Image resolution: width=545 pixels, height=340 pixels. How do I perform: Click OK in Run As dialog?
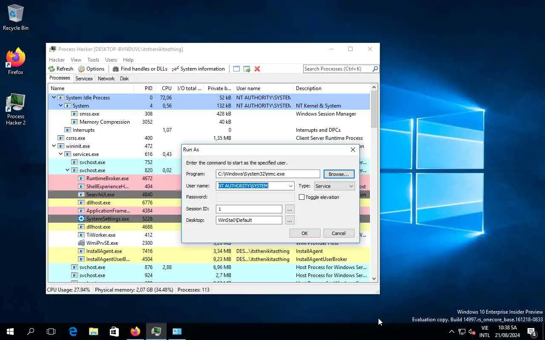(x=305, y=233)
